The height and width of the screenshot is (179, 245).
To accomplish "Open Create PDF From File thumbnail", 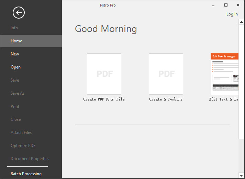I will [x=104, y=74].
